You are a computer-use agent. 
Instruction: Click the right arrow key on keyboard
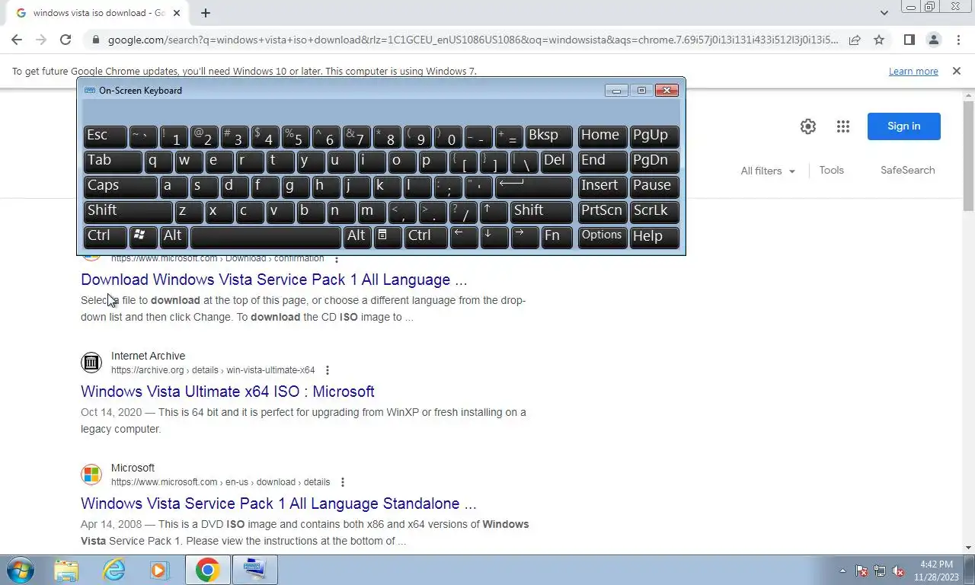524,237
